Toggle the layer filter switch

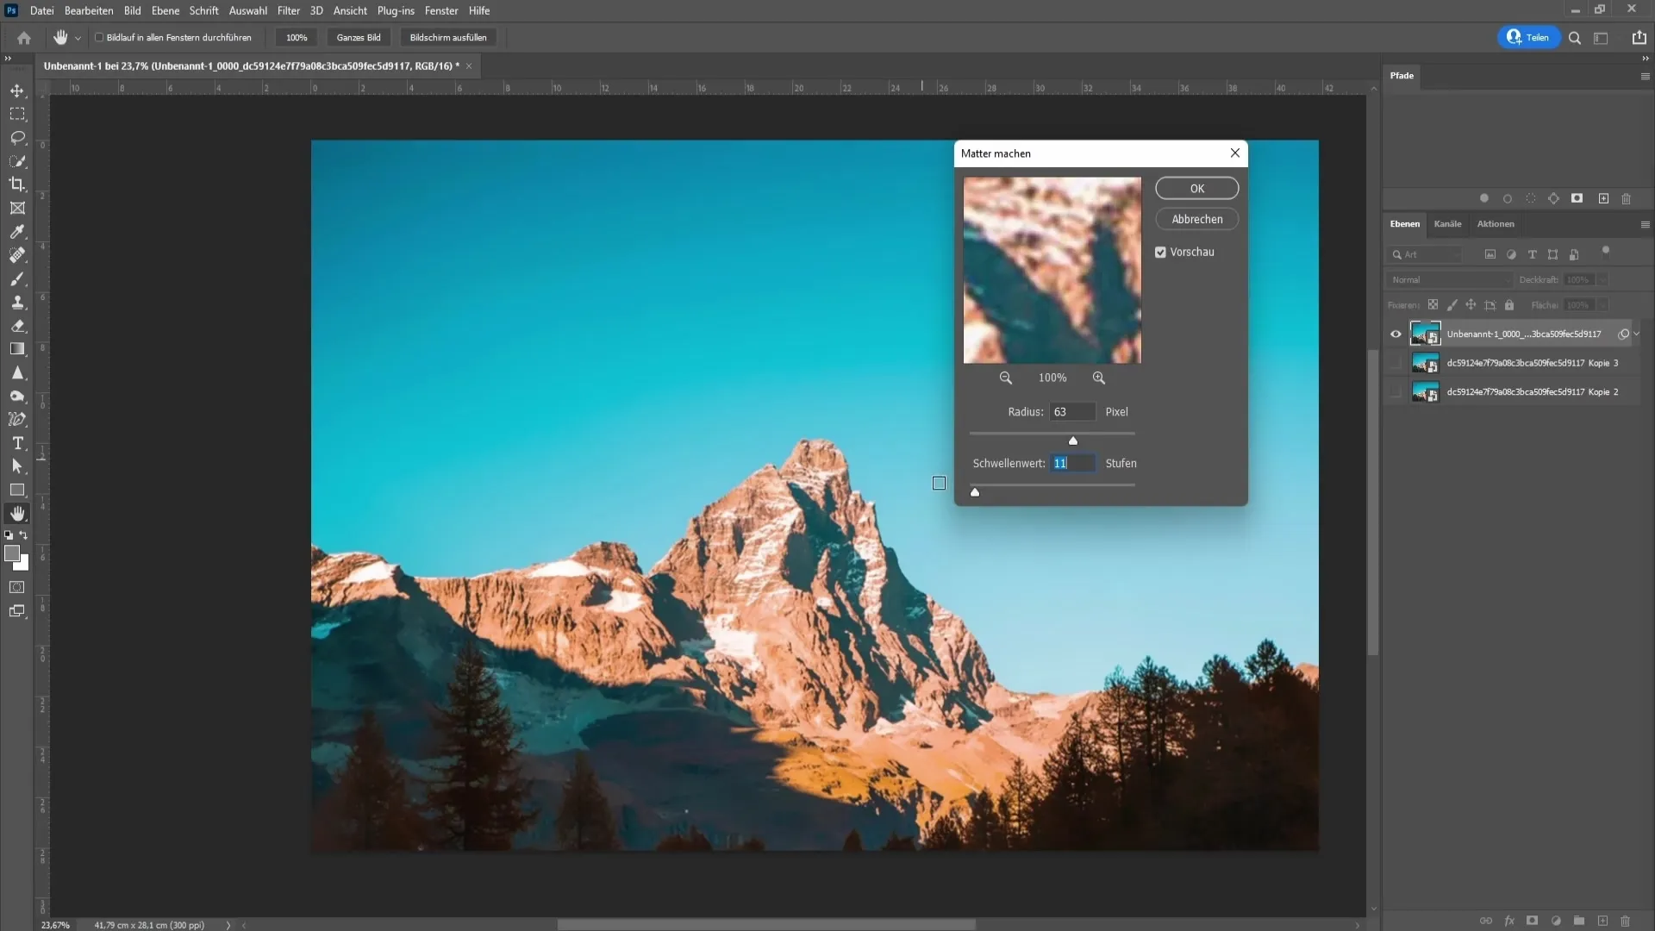click(1605, 252)
